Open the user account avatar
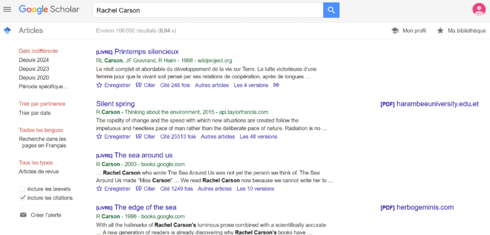Image resolution: width=490 pixels, height=235 pixels. tap(478, 10)
